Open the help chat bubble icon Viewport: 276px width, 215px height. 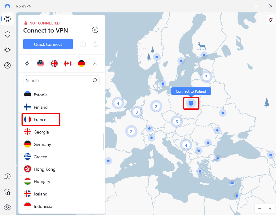(7, 176)
